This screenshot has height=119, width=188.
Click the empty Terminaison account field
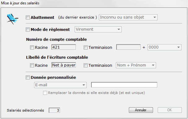point(129,47)
